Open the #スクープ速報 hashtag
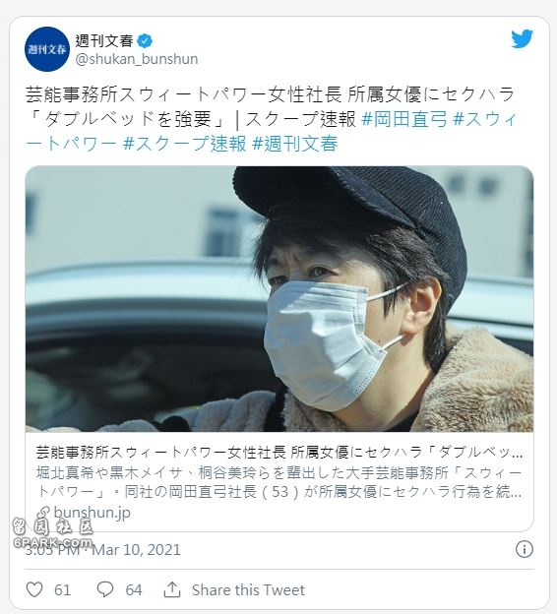This screenshot has height=614, width=557. click(184, 144)
